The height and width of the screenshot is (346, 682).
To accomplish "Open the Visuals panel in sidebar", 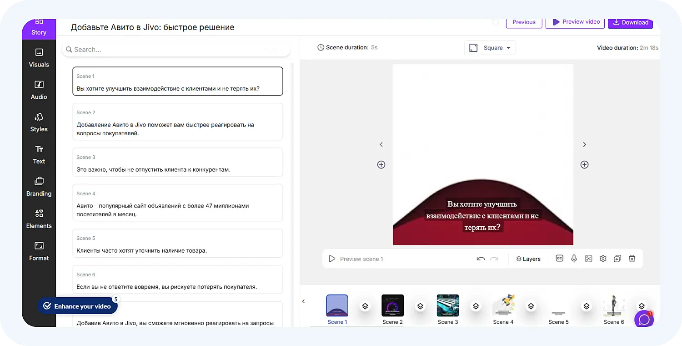I will pos(39,58).
